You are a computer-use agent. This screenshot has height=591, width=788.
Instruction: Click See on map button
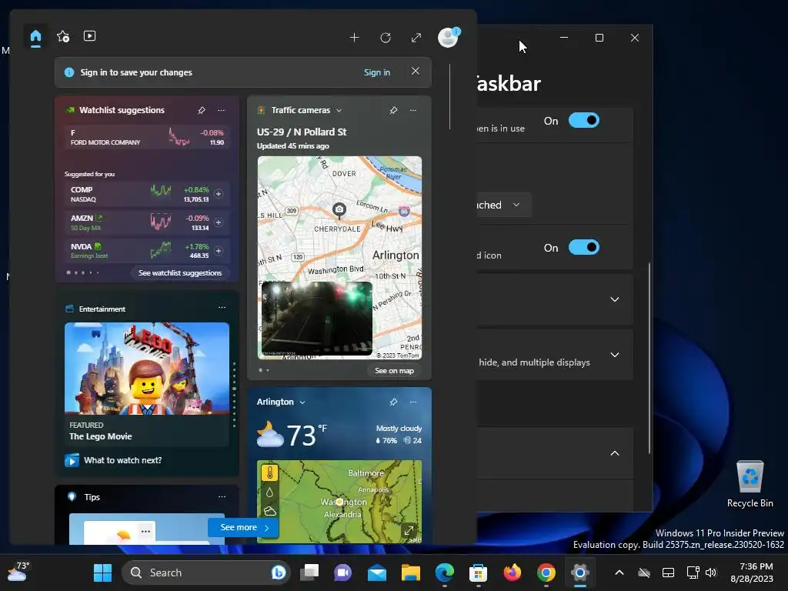point(395,370)
